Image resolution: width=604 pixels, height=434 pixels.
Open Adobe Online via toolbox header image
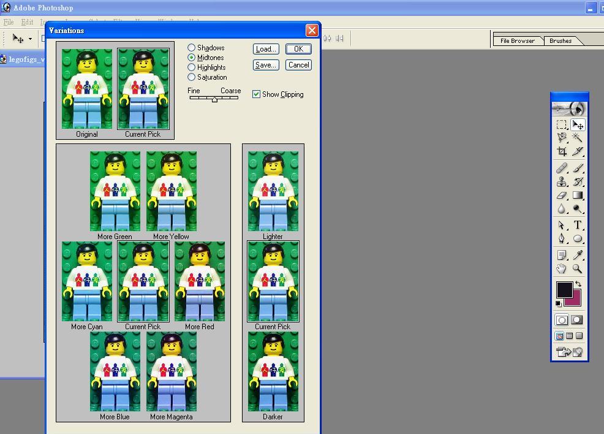pyautogui.click(x=569, y=108)
